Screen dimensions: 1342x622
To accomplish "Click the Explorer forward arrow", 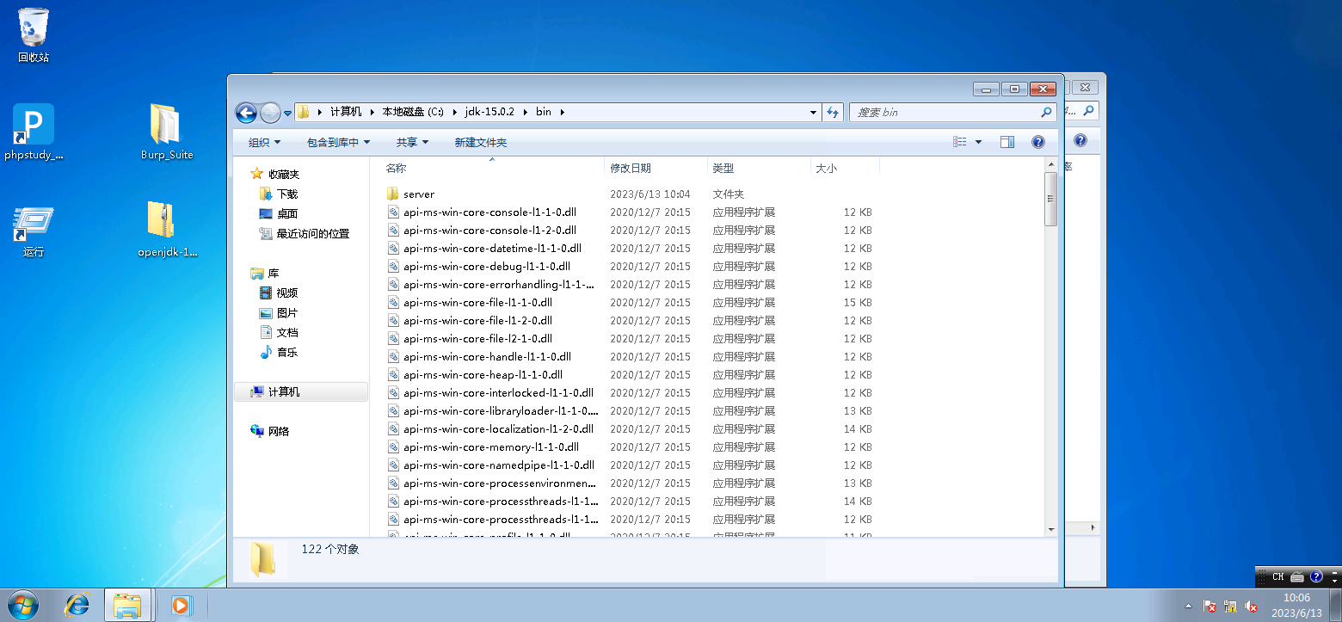I will (x=270, y=113).
